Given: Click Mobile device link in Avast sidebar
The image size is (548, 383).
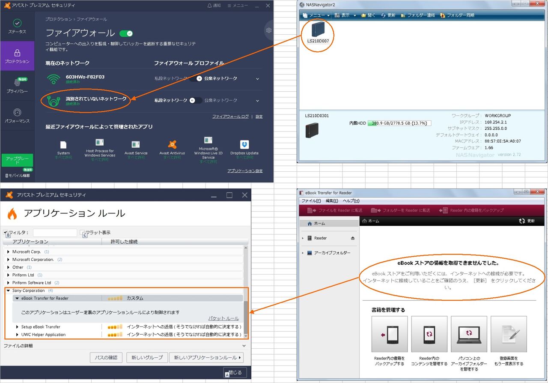Looking at the screenshot, I should pos(17,176).
